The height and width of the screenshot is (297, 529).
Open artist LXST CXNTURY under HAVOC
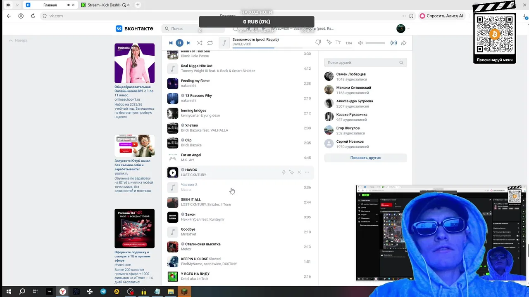pos(193,175)
